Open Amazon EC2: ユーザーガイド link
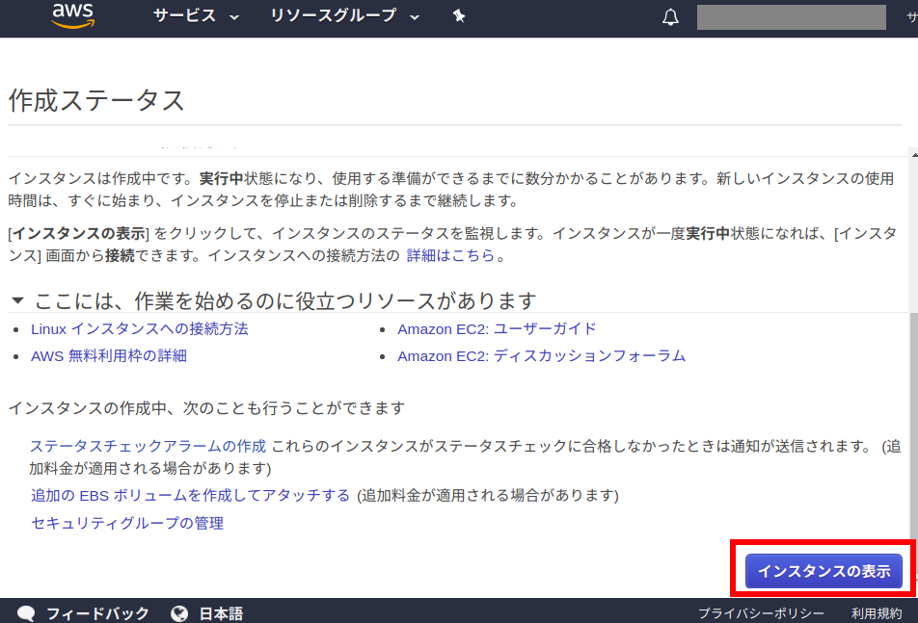Viewport: 918px width, 623px height. click(497, 329)
